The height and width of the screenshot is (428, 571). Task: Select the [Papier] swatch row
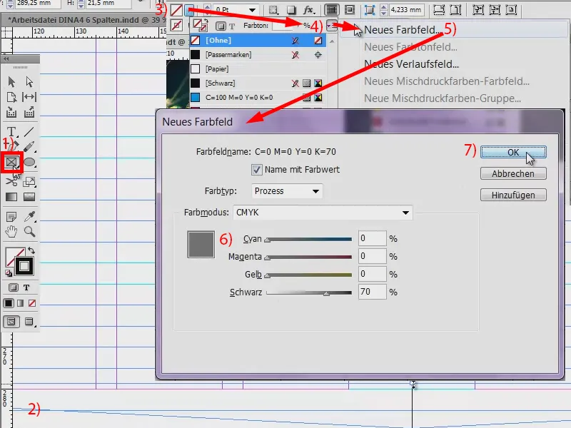coord(258,69)
